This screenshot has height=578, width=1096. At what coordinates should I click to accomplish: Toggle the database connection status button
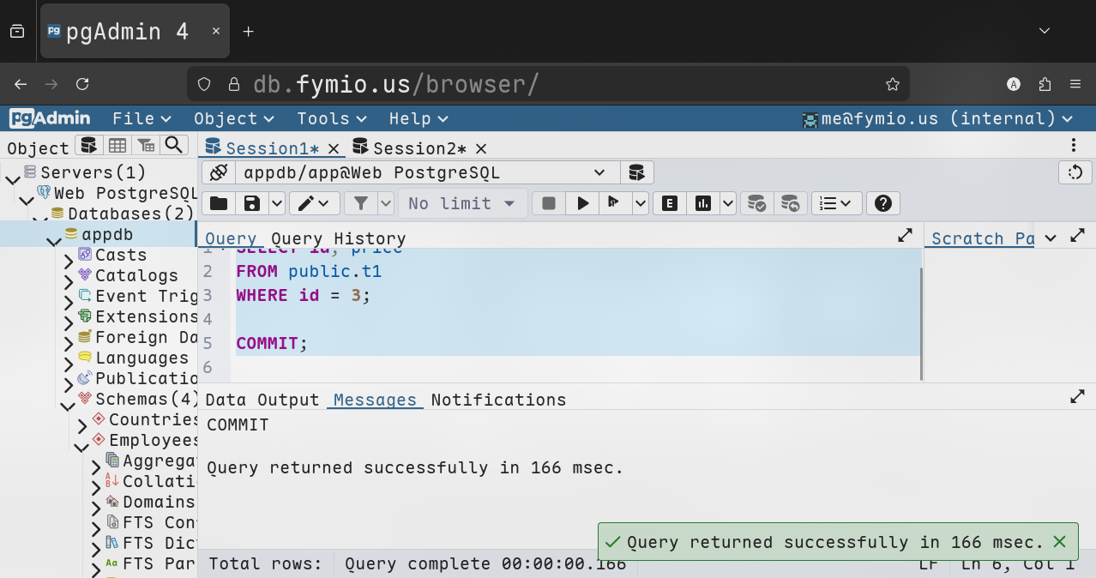(219, 172)
